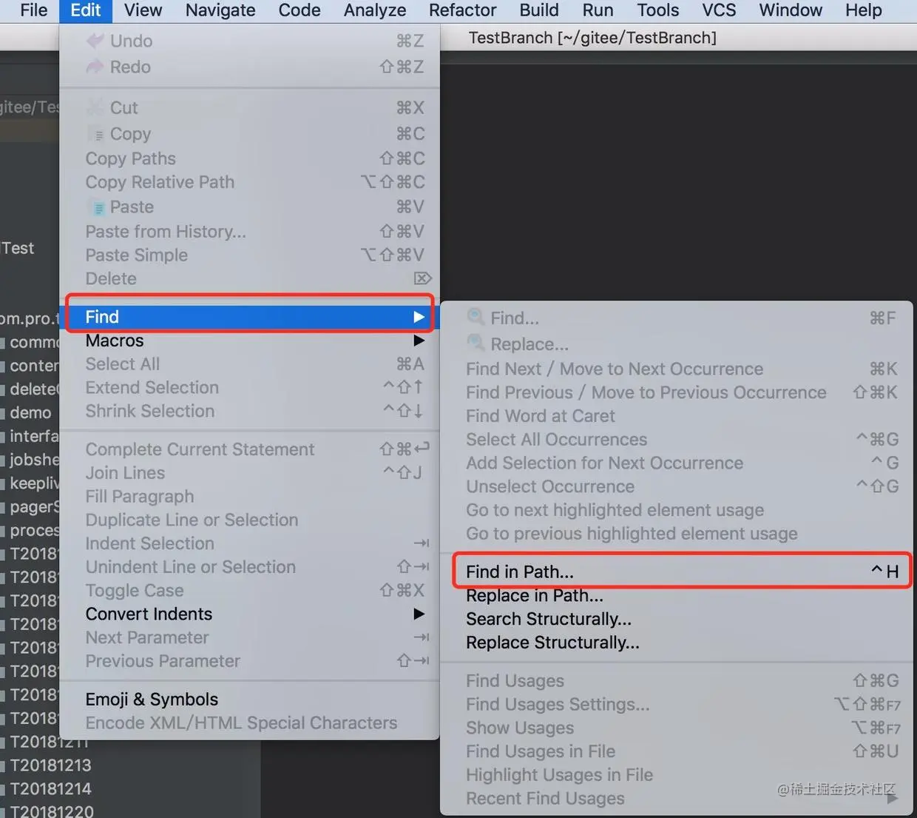917x818 pixels.
Task: Click Find Usages item
Action: pos(677,680)
